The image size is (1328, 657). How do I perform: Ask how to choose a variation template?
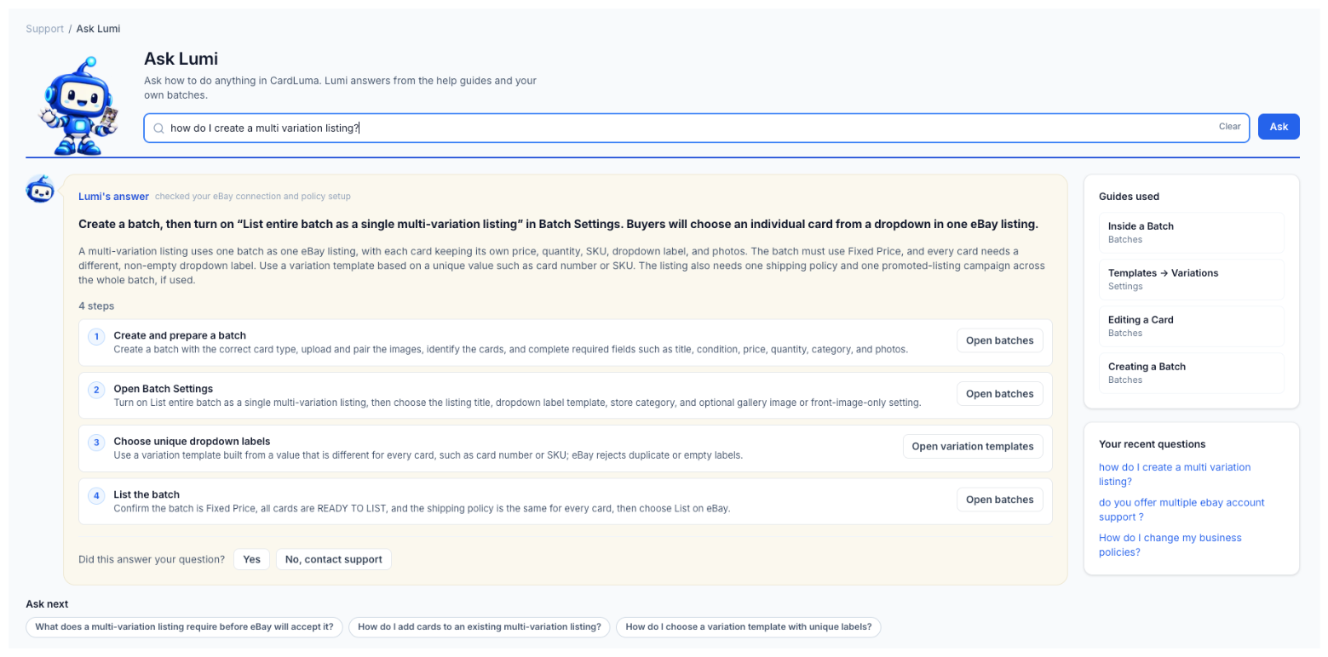coord(749,627)
